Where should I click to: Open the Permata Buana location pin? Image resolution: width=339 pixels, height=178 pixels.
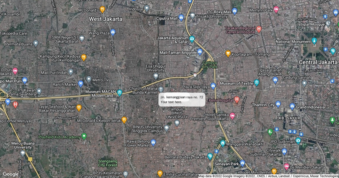36,44
